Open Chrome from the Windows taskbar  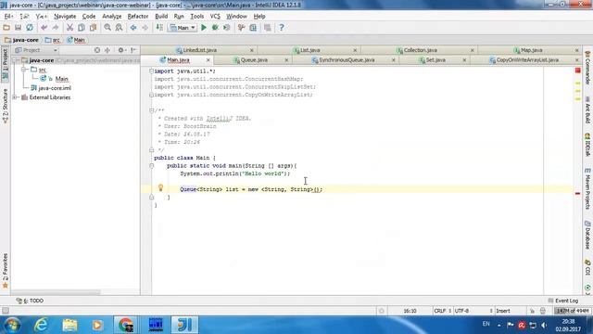[x=126, y=325]
